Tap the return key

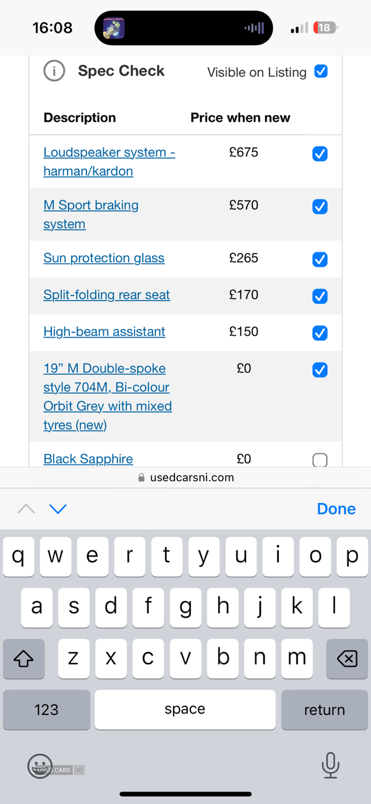coord(325,710)
